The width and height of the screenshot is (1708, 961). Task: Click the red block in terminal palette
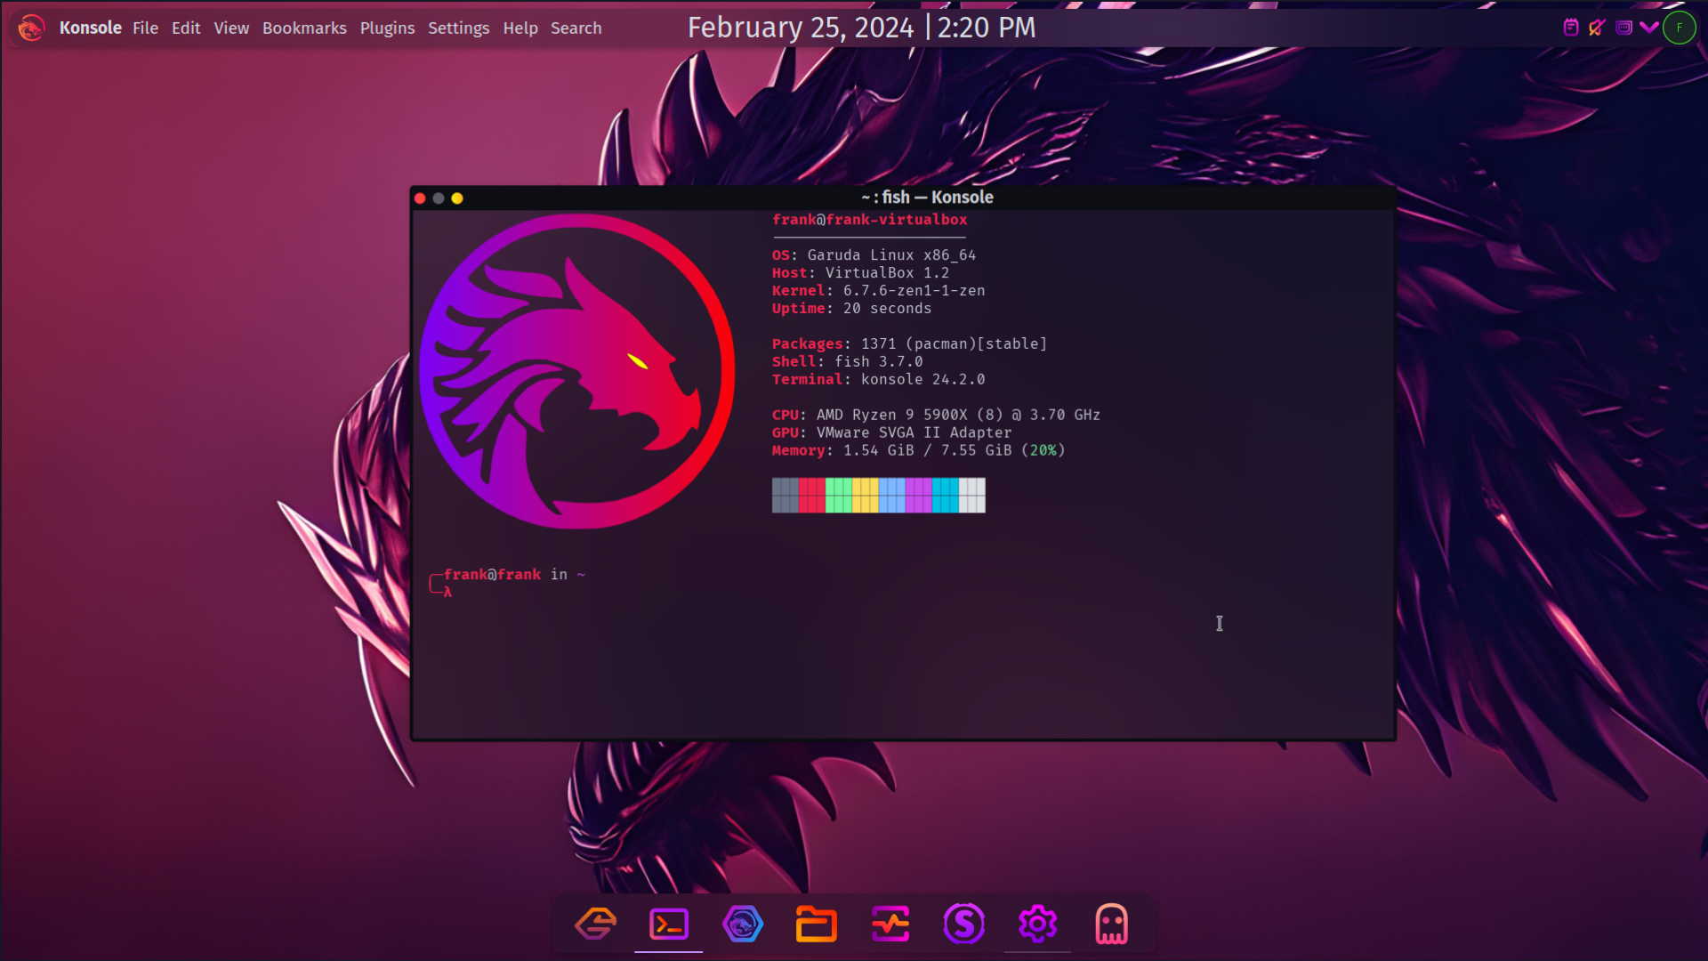click(811, 496)
